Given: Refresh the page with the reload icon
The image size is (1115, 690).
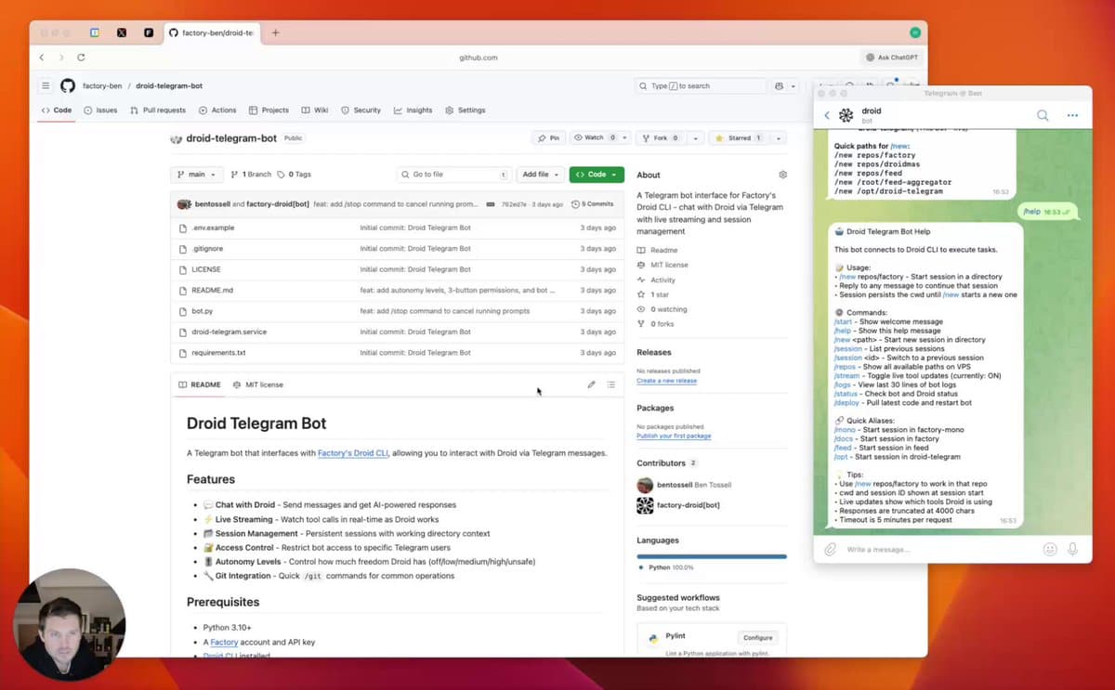Looking at the screenshot, I should click(x=81, y=57).
